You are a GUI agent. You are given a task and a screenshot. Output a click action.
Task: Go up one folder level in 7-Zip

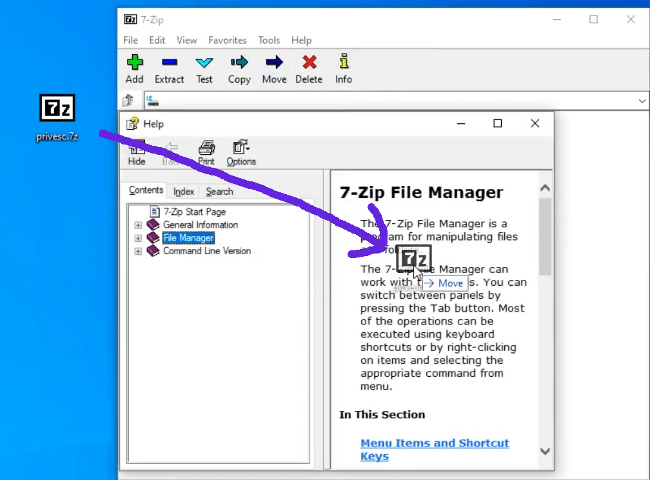128,101
